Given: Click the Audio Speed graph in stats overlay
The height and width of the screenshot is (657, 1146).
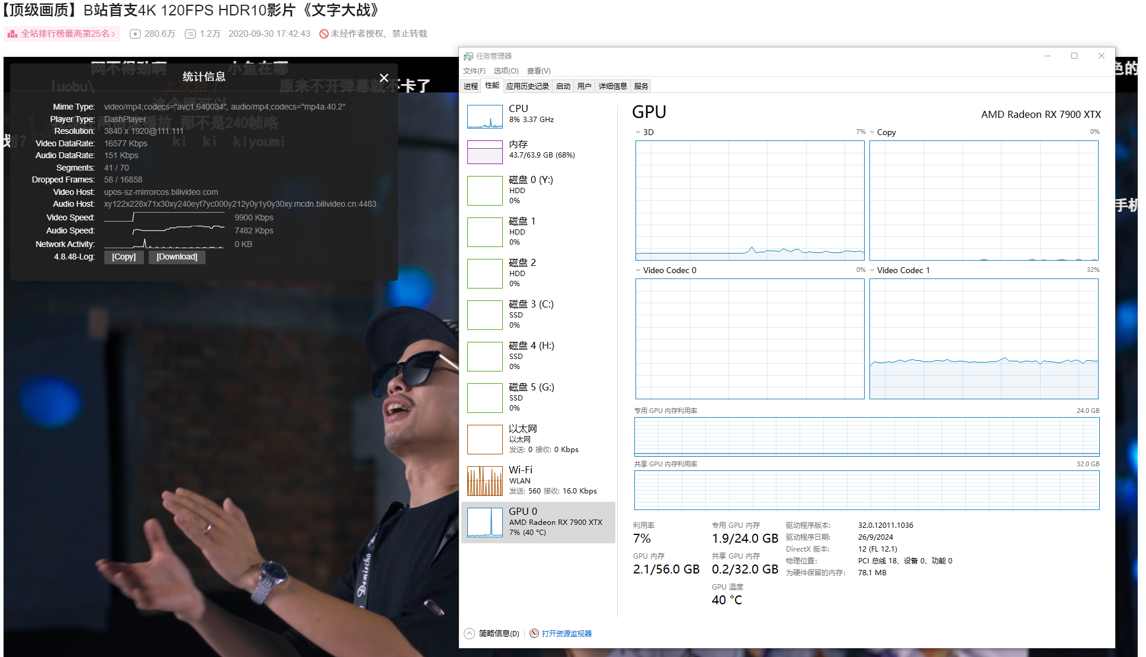Looking at the screenshot, I should pyautogui.click(x=164, y=230).
